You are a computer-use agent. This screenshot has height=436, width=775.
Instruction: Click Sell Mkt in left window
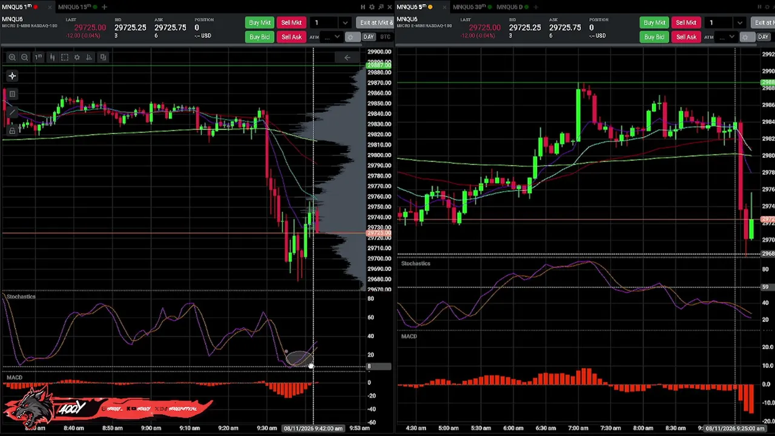(291, 23)
